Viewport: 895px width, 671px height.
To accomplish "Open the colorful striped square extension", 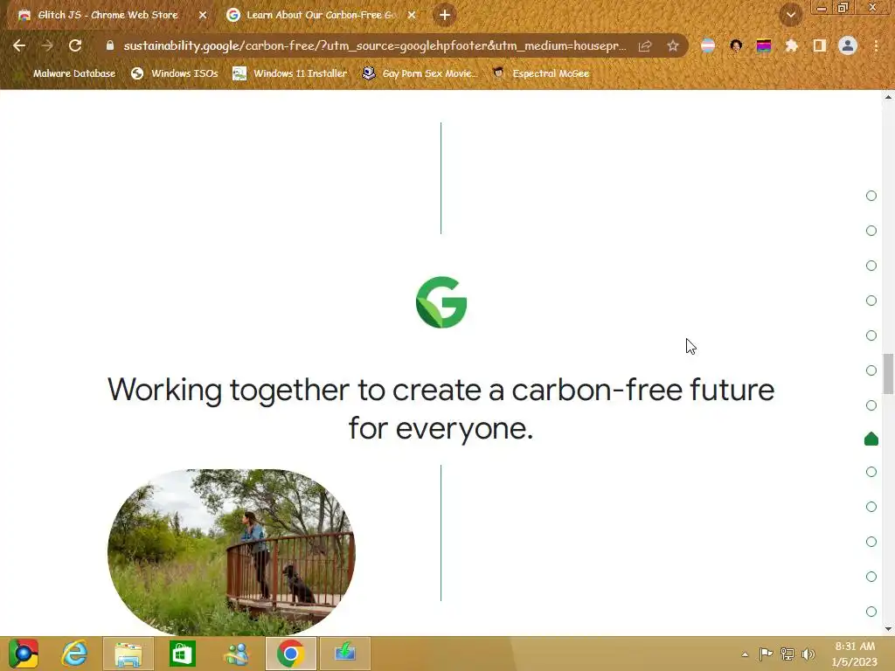I will (x=764, y=45).
